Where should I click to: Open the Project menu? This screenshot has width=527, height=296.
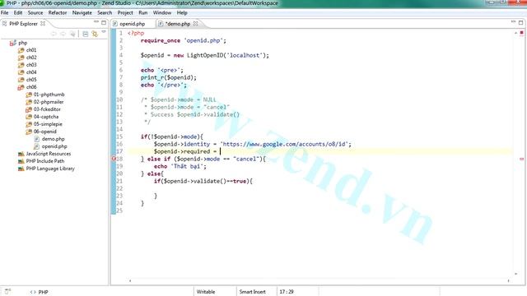click(125, 13)
